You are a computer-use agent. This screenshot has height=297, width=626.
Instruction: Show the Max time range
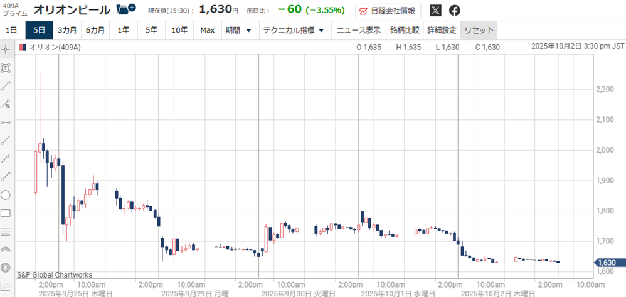point(208,30)
